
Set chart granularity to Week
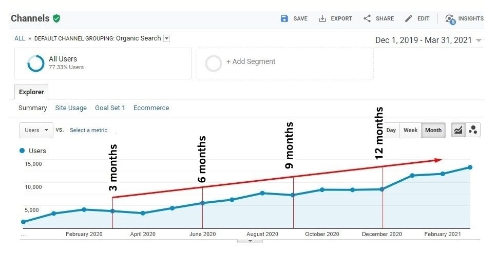410,130
